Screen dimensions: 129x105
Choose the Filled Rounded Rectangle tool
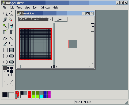point(12,56)
